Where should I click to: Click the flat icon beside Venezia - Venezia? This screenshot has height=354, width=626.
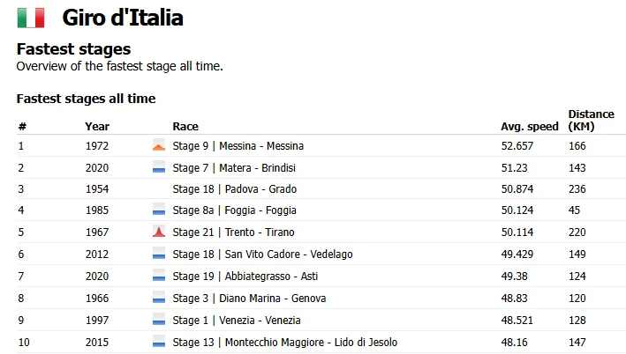tap(159, 321)
